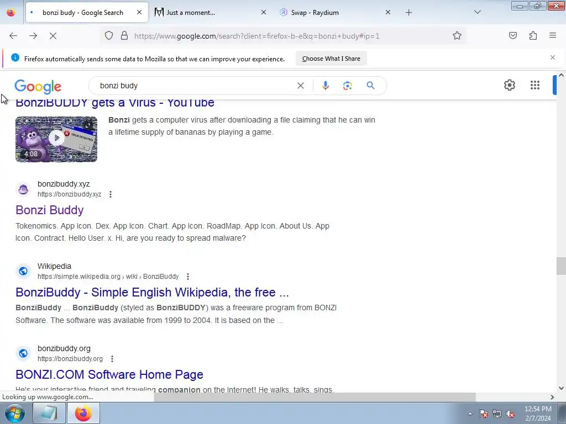Open a new tab with plus
The width and height of the screenshot is (566, 424).
[408, 13]
